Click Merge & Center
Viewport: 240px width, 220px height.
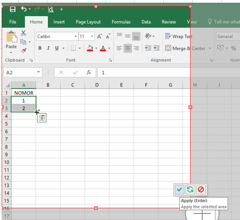coord(185,48)
